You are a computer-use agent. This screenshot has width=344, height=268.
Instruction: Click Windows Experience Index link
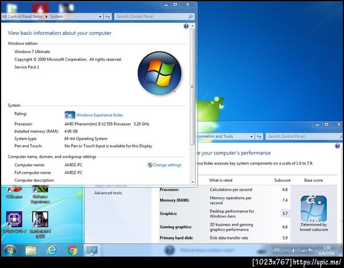click(99, 115)
